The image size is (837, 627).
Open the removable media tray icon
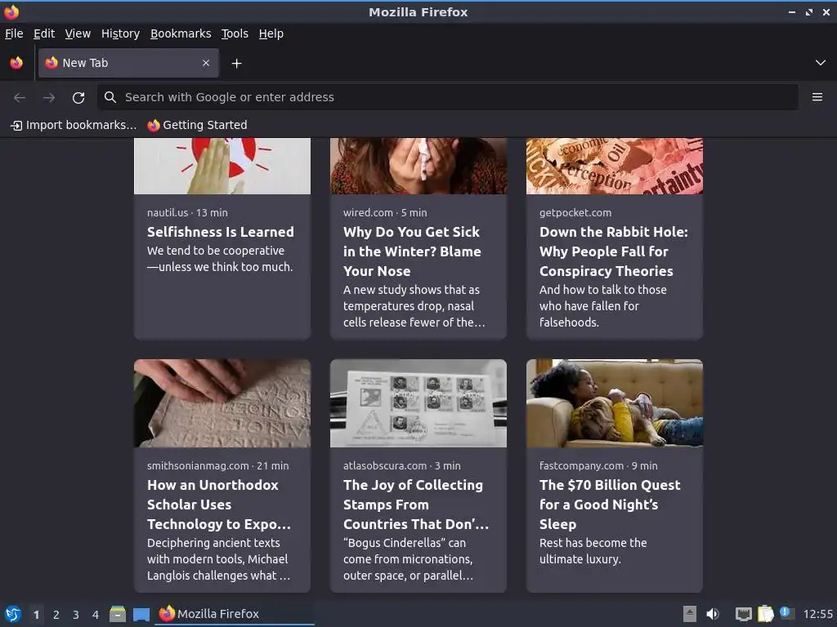tap(690, 614)
